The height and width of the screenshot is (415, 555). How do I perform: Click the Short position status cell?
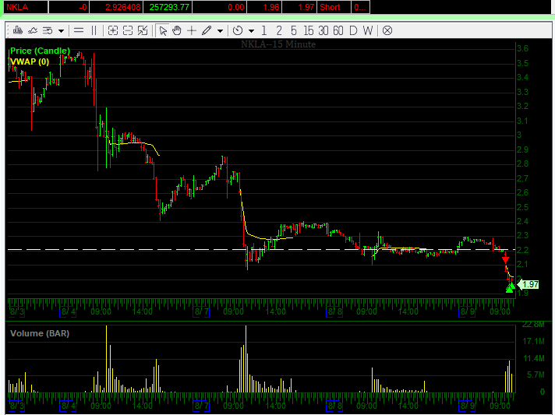point(334,7)
